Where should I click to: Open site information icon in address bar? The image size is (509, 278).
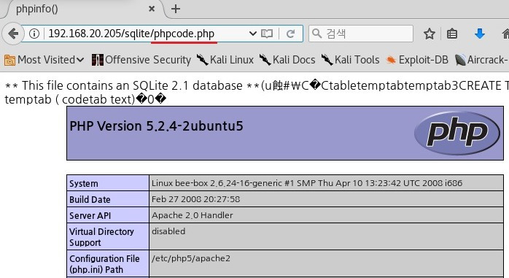(x=34, y=34)
